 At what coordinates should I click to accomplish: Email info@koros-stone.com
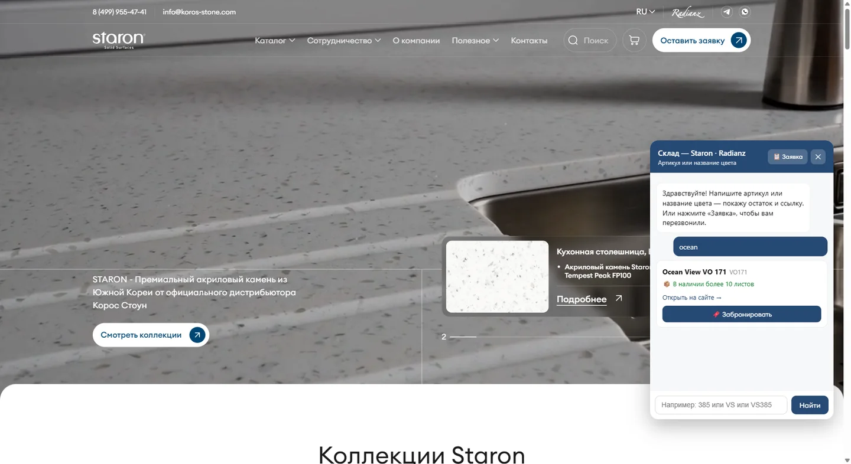pos(199,12)
